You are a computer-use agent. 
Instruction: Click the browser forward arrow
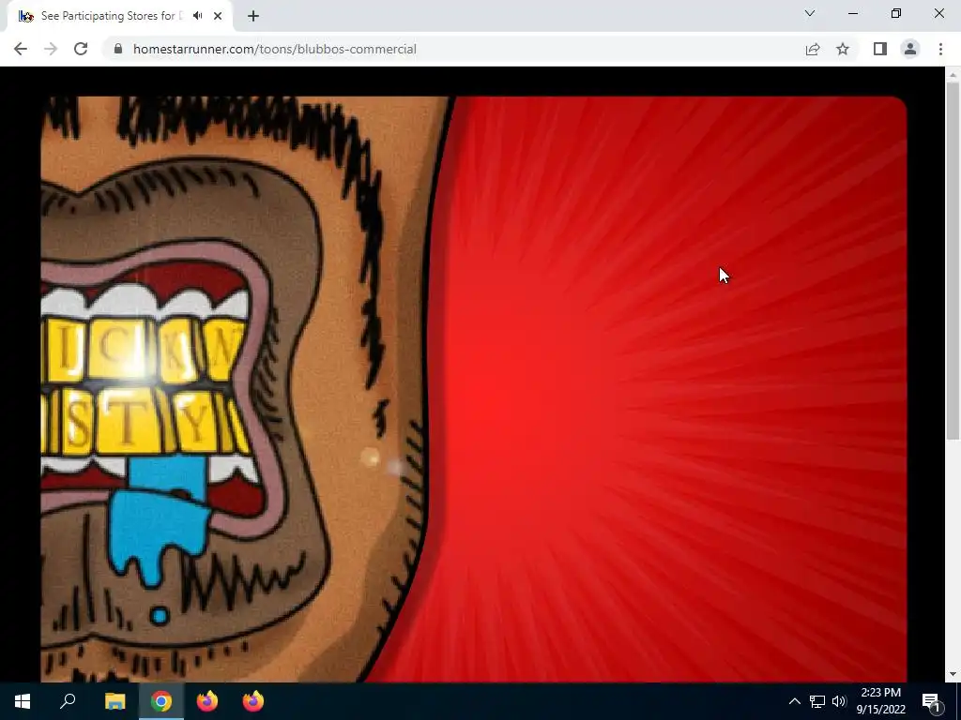click(51, 49)
